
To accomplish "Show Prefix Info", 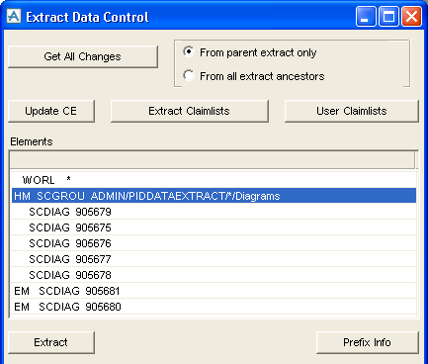I will pos(368,342).
